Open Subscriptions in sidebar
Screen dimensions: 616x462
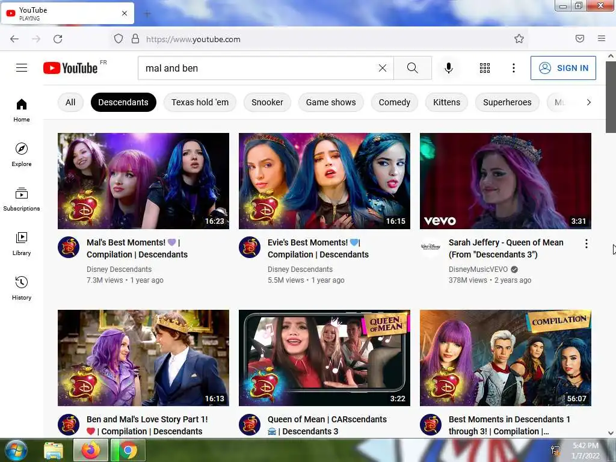(22, 199)
